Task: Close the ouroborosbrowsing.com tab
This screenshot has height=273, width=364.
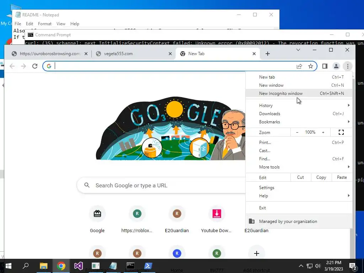Action: [86, 54]
